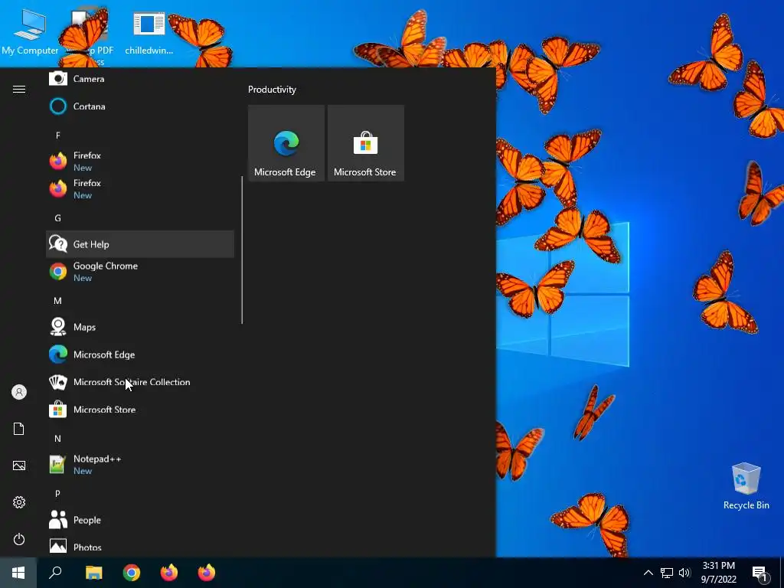
Task: Launch Google Chrome from the app list
Action: pyautogui.click(x=140, y=272)
